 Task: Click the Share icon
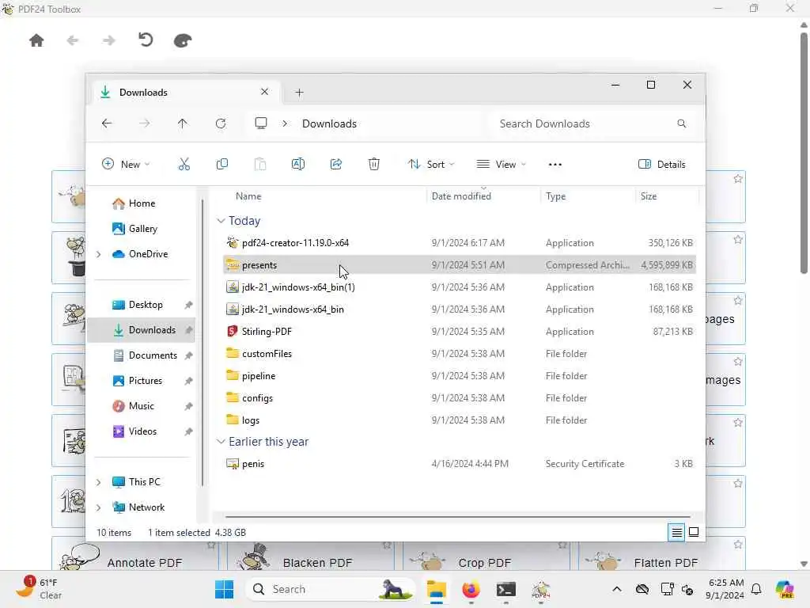tap(336, 165)
